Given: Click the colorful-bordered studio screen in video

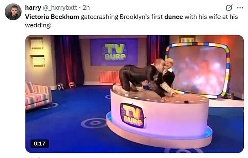Looking at the screenshot, I should [x=197, y=70].
